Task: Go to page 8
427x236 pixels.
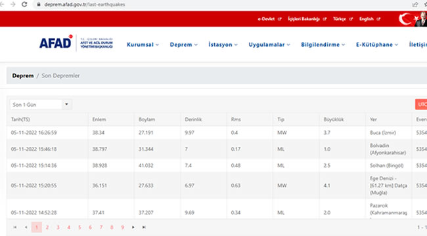Action: (112, 227)
